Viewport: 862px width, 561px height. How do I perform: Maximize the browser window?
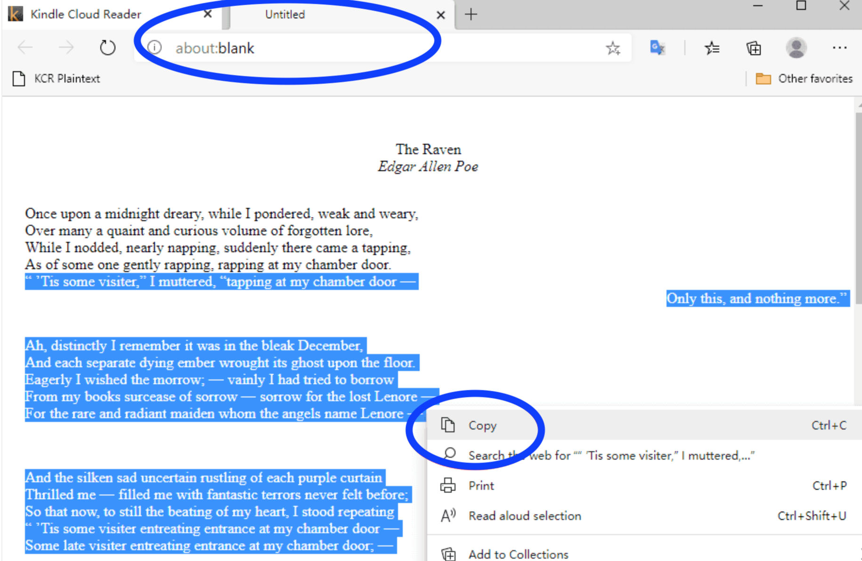point(801,6)
